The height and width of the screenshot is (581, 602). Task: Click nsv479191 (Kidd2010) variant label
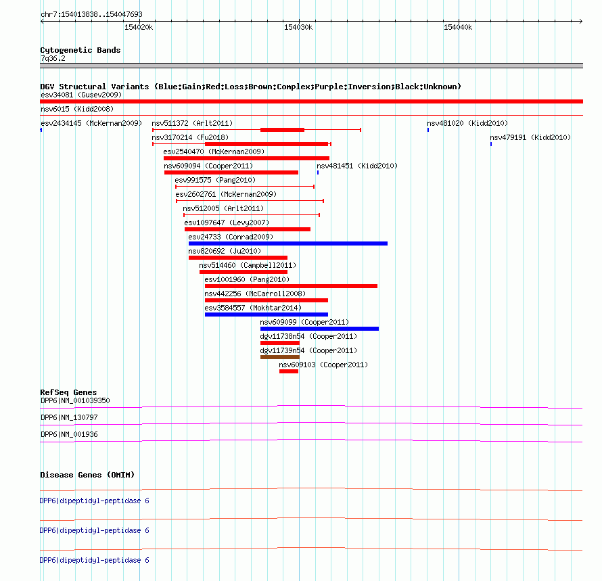(530, 137)
